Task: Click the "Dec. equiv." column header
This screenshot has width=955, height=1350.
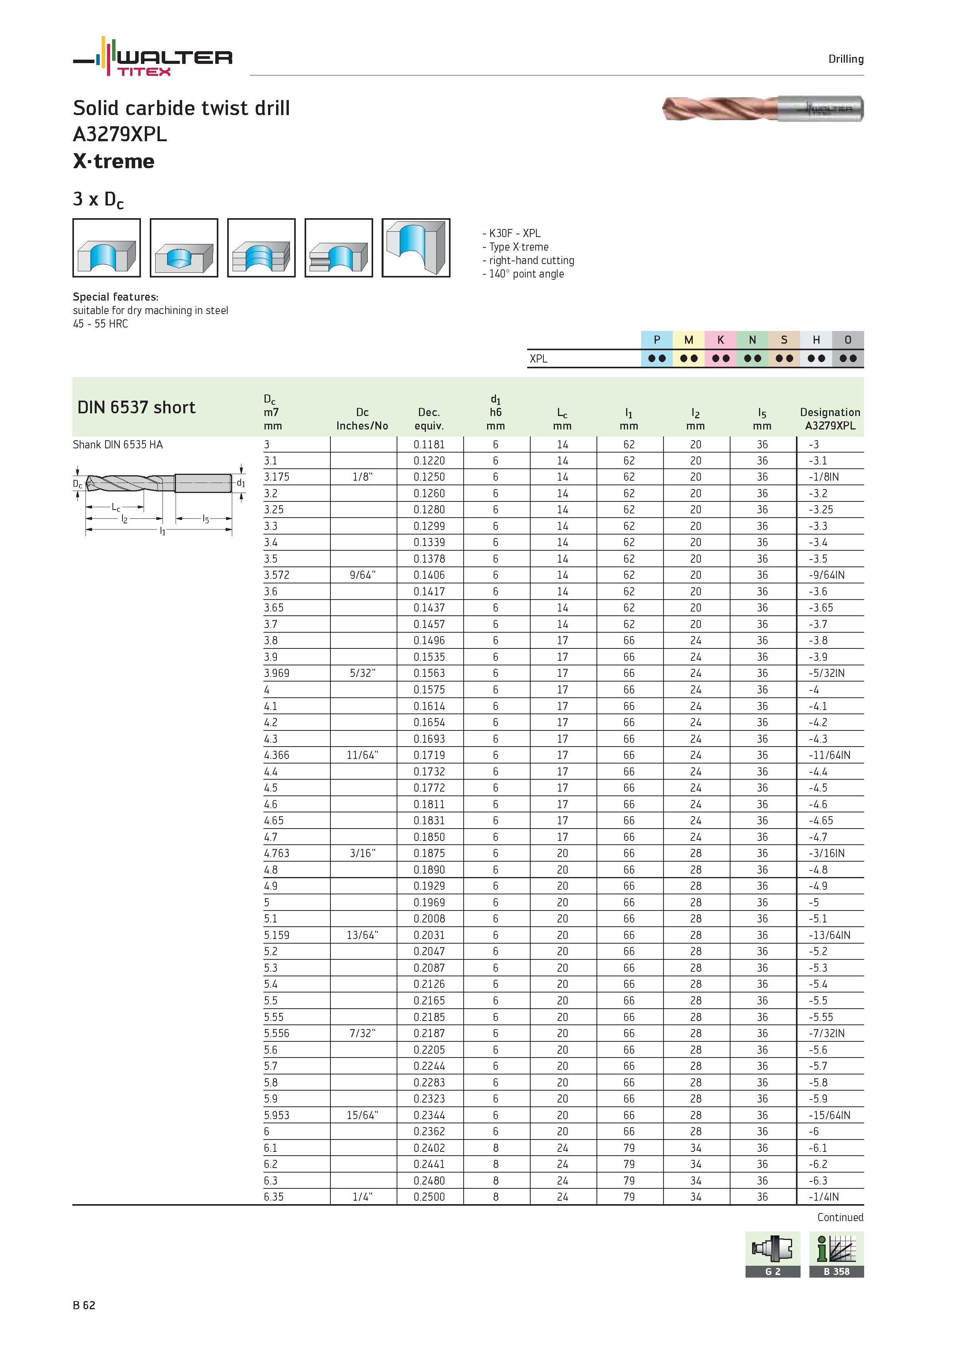Action: (x=429, y=419)
